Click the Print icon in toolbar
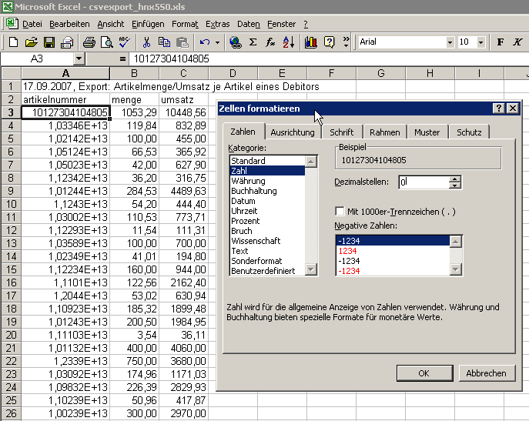The width and height of the screenshot is (529, 421). coord(89,42)
